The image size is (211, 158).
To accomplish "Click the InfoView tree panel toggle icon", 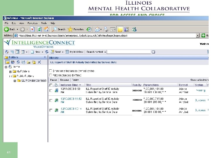I will click(17, 52).
